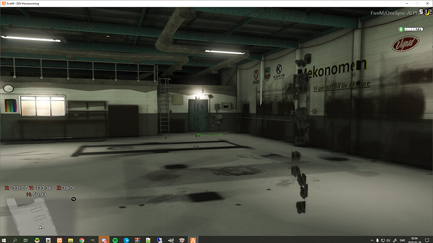Launch Google Chrome from the taskbar
Screen dimensions: 433x243
(82, 240)
